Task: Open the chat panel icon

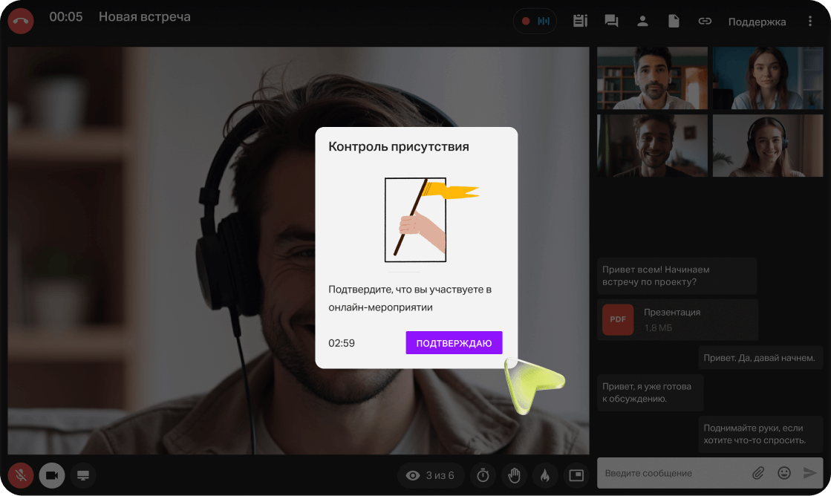Action: [x=612, y=22]
